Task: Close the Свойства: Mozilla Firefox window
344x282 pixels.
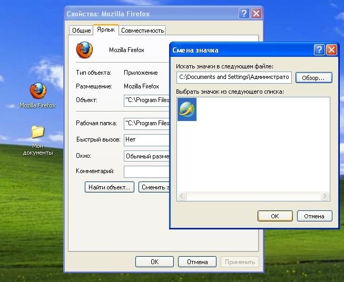Action: 256,14
